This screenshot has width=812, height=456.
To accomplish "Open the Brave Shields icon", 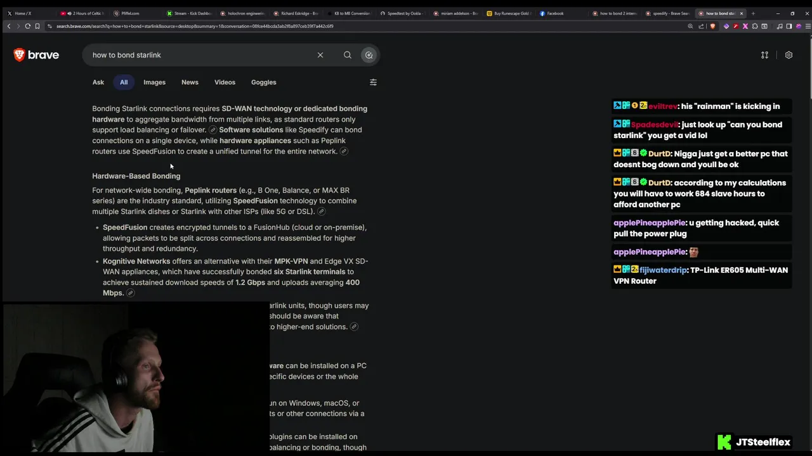I will click(712, 26).
